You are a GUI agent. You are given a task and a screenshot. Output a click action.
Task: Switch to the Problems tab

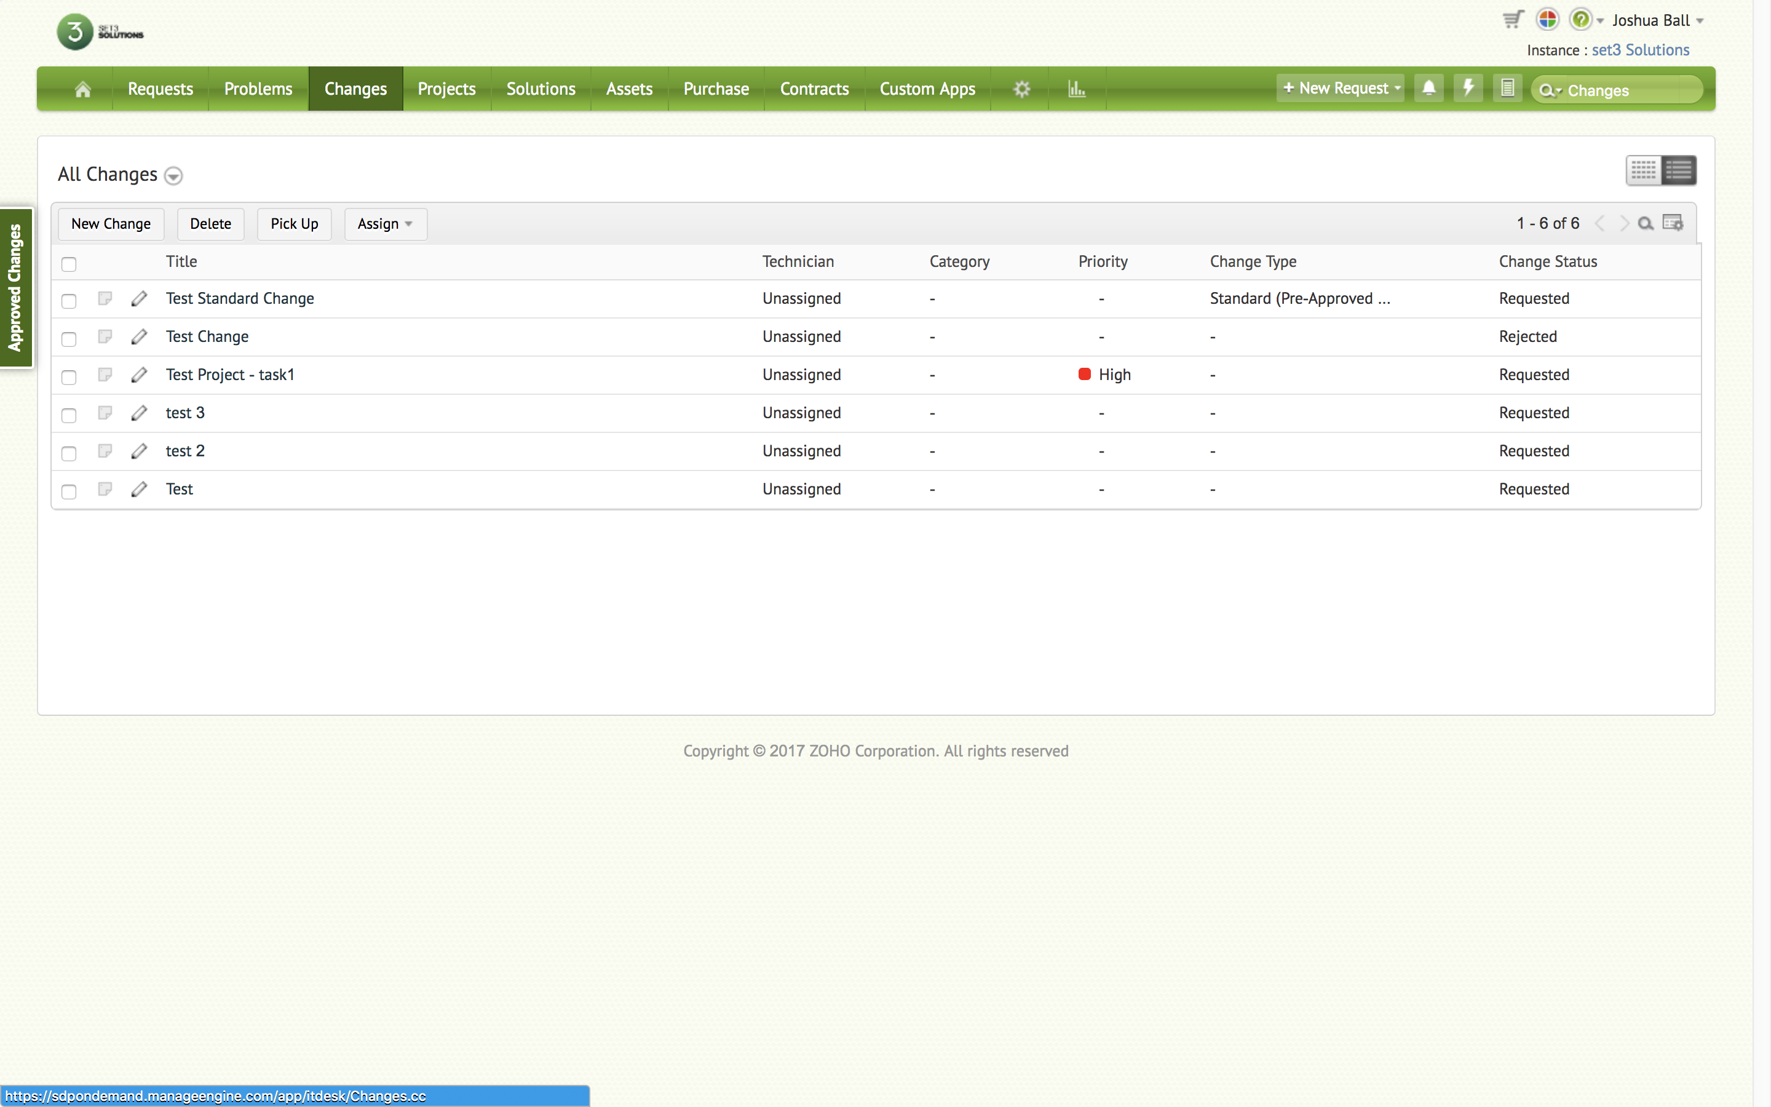tap(258, 89)
